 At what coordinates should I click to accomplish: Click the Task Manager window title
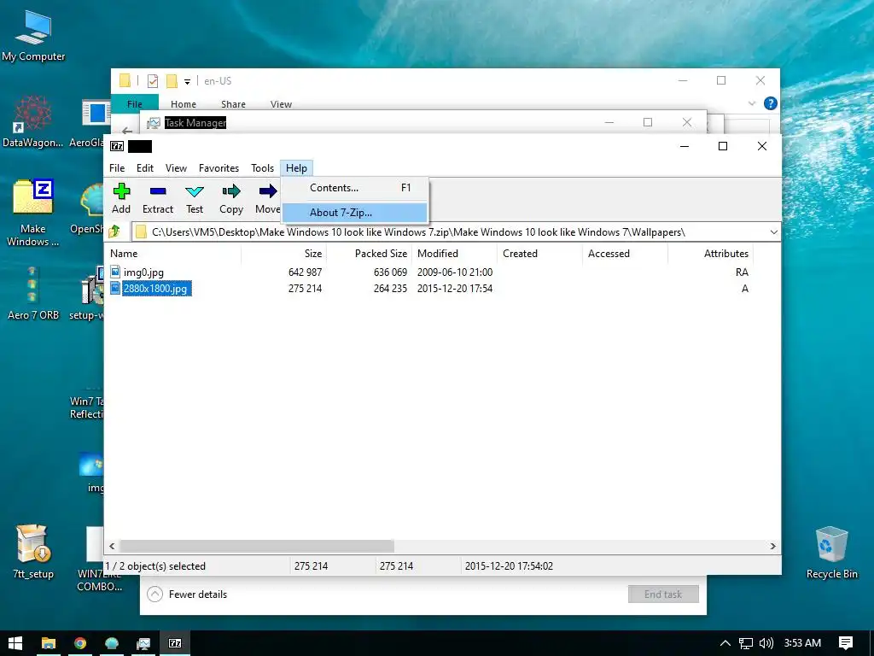[195, 123]
